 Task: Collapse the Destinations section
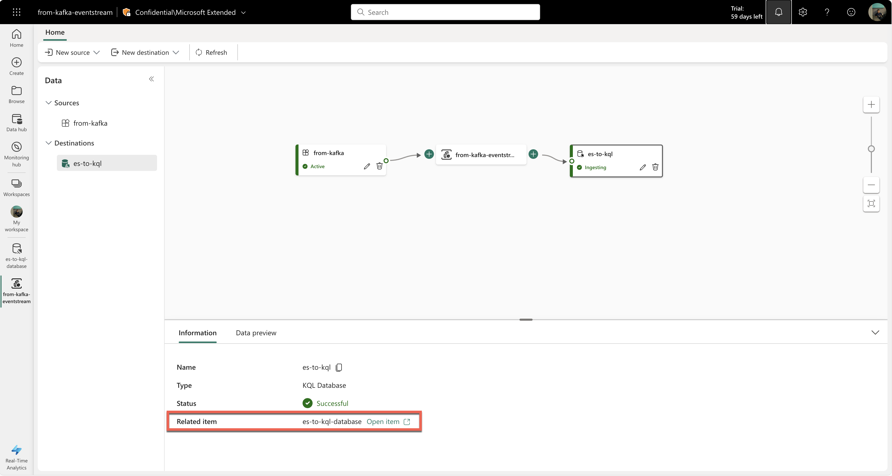click(x=48, y=143)
